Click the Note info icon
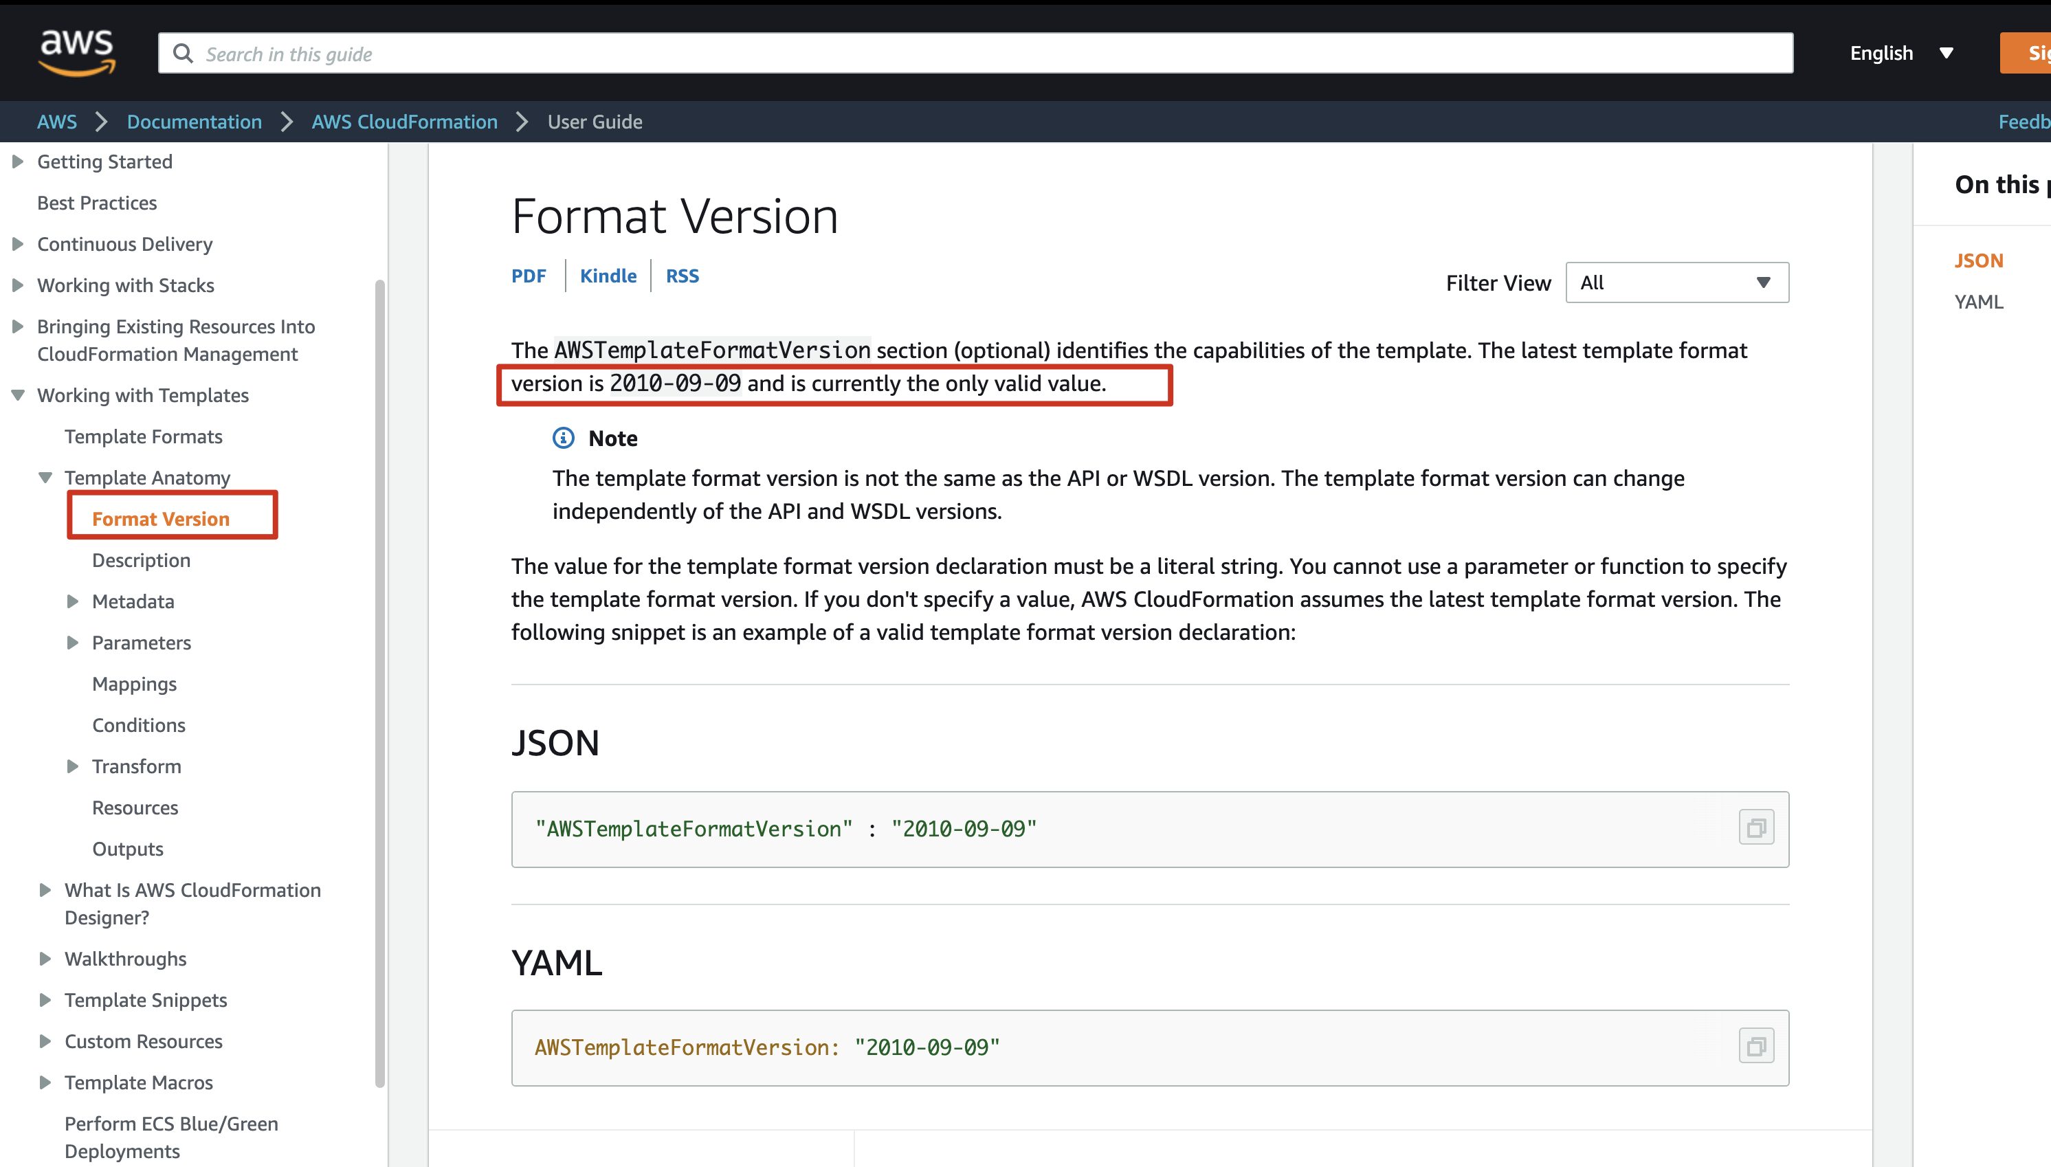This screenshot has width=2051, height=1167. tap(564, 438)
